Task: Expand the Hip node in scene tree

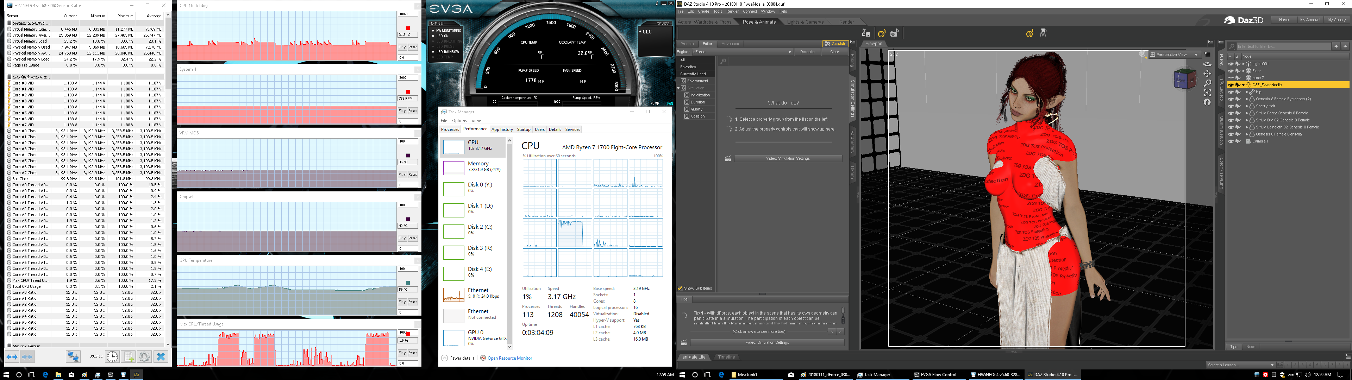Action: pyautogui.click(x=1247, y=92)
